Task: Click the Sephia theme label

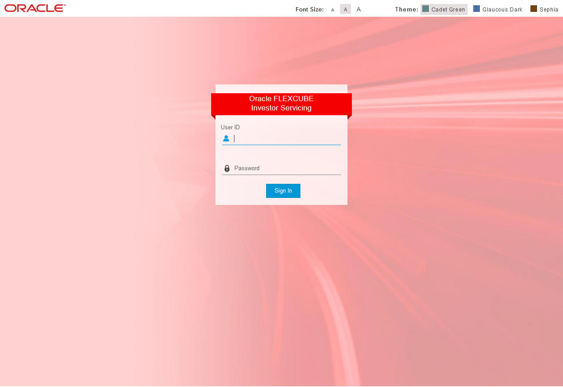Action: tap(549, 10)
